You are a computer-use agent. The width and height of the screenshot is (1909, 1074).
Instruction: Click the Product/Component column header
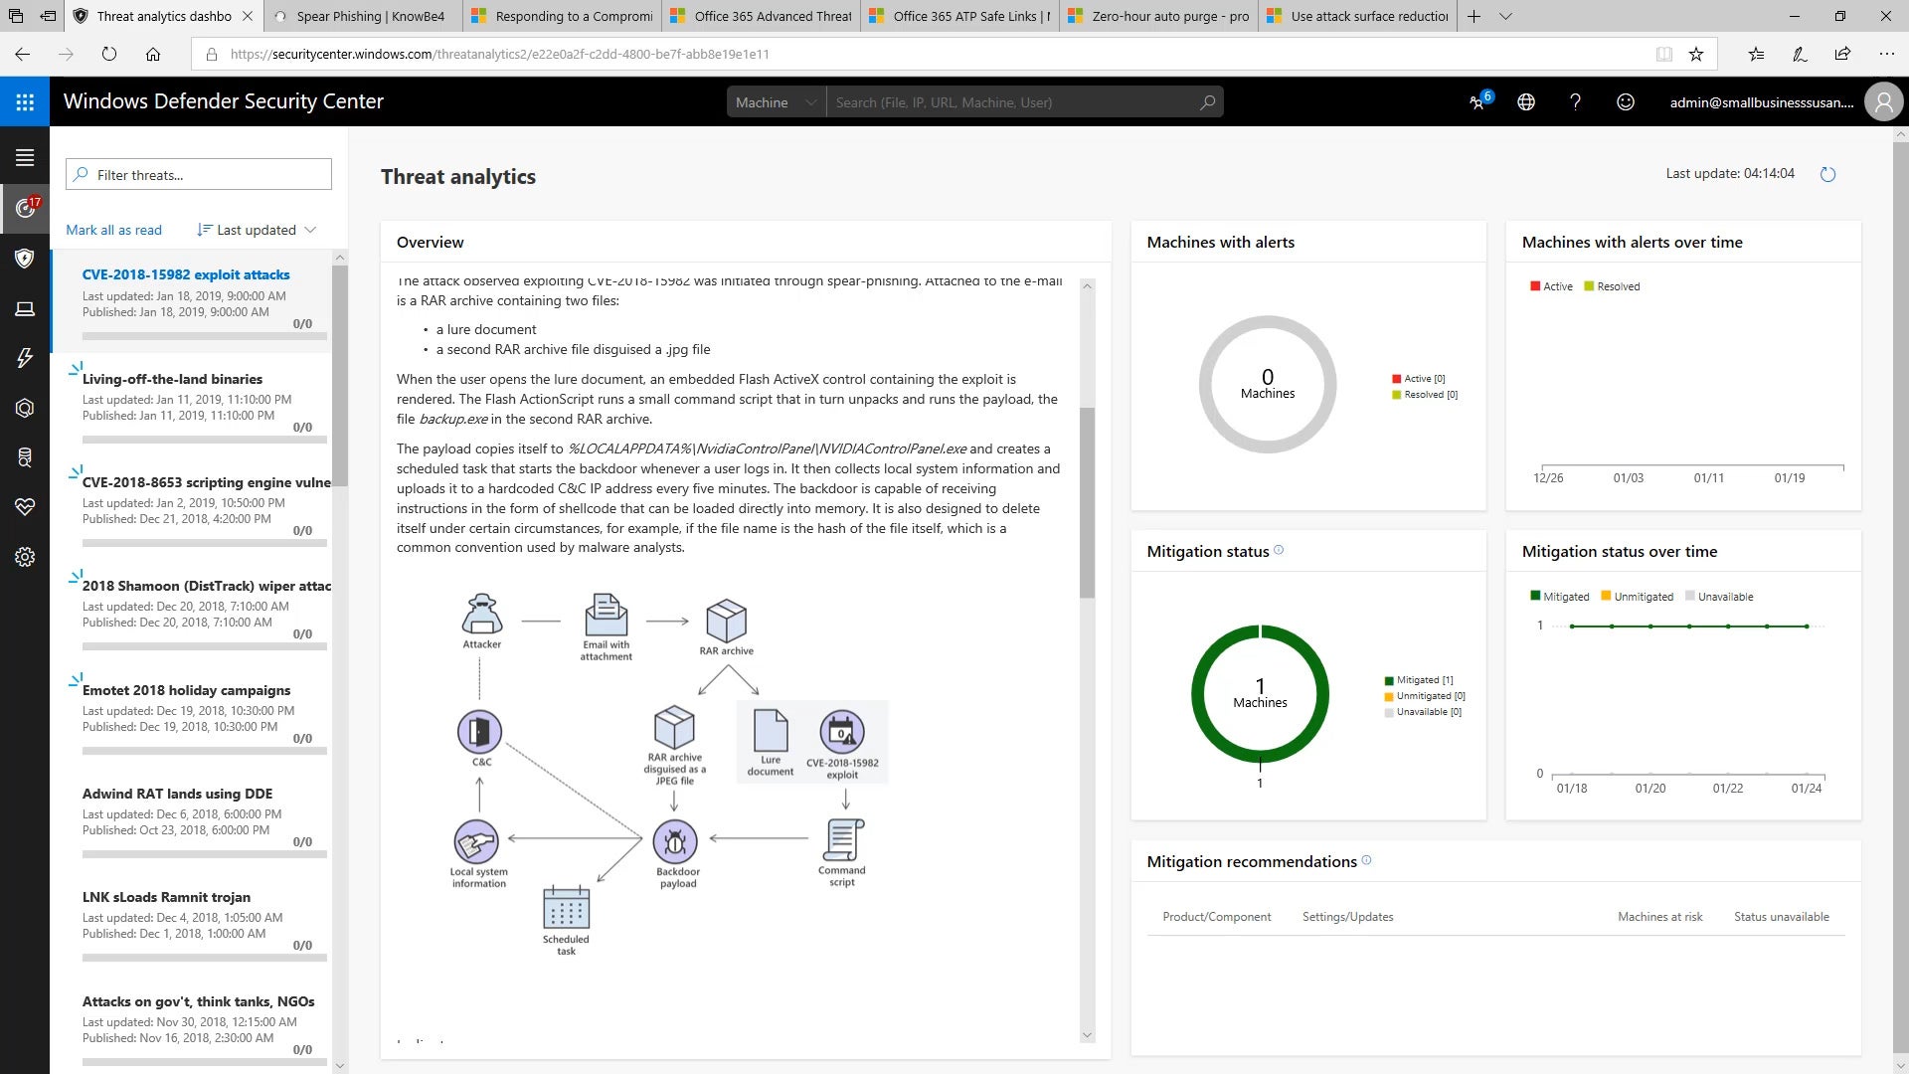1216,917
